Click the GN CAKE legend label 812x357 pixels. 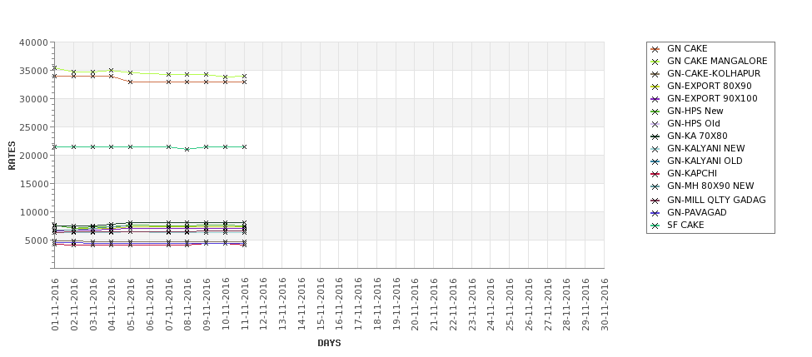tap(687, 48)
